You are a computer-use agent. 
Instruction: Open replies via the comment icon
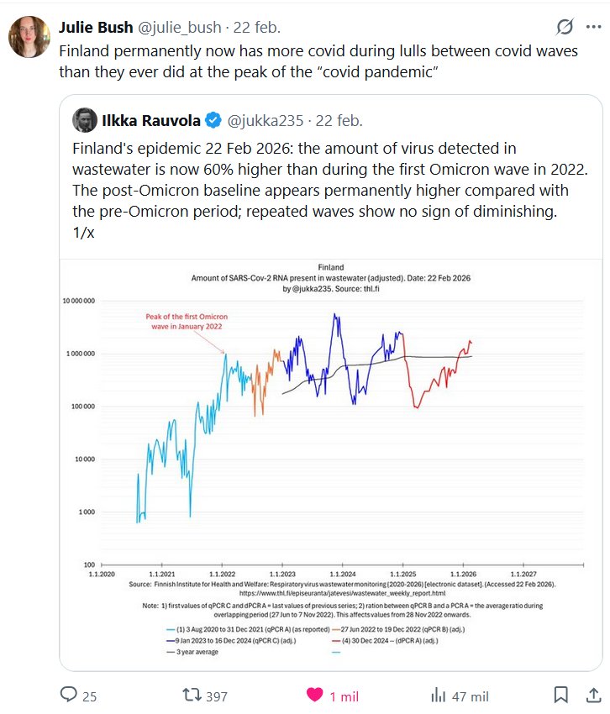68,695
